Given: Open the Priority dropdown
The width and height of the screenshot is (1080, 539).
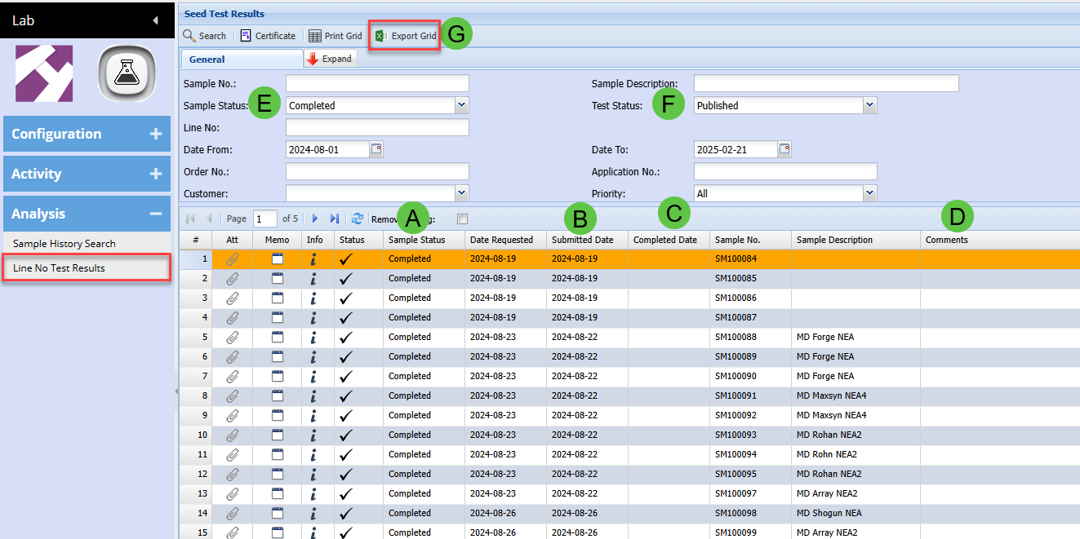Looking at the screenshot, I should [x=869, y=193].
